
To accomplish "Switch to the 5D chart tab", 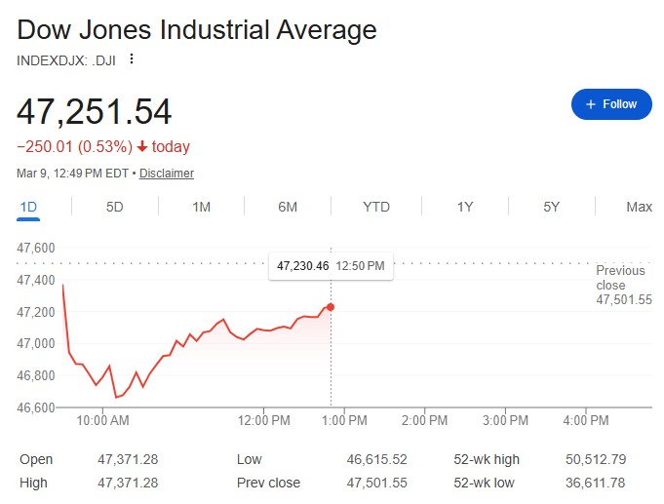I will [x=115, y=207].
